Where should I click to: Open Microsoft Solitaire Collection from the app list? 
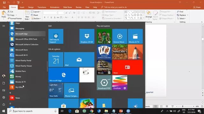(27, 44)
